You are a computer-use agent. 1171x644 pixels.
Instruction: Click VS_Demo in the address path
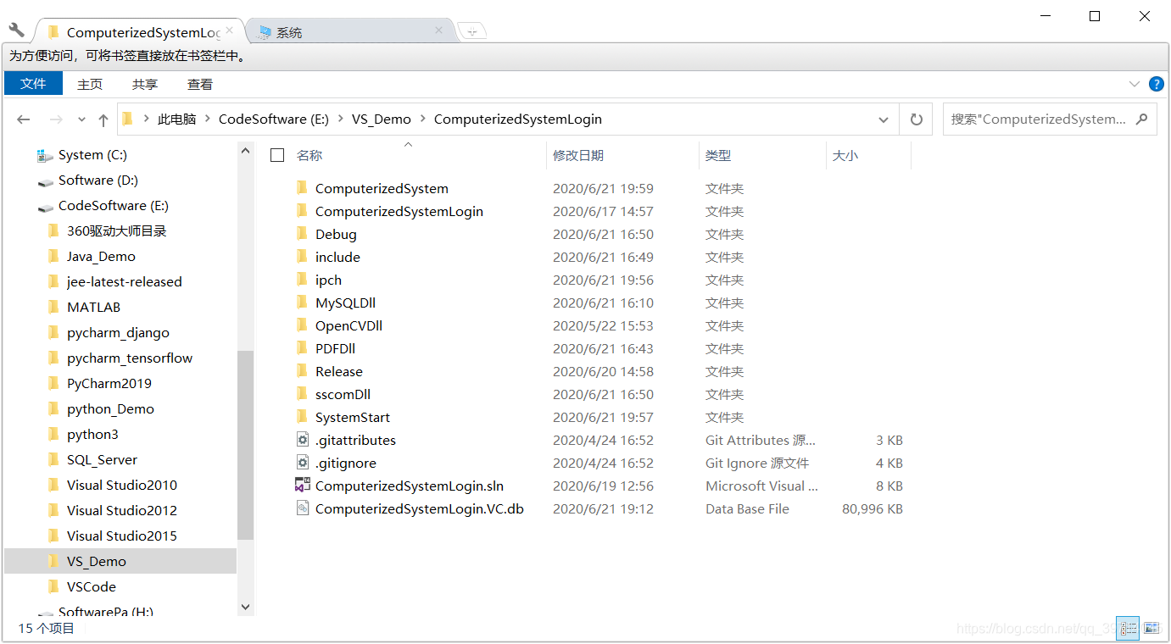point(381,119)
